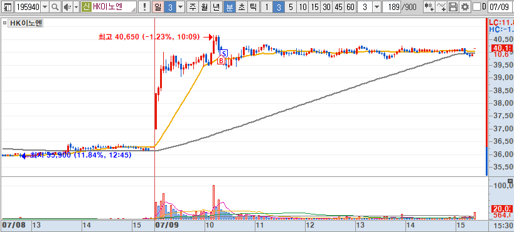The image size is (514, 232).
Task: Click the small square next to HK이노엔 legend
Action: pos(4,23)
